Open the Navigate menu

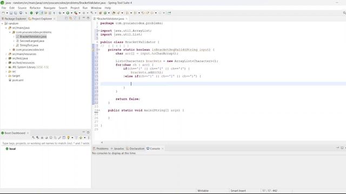click(x=50, y=8)
